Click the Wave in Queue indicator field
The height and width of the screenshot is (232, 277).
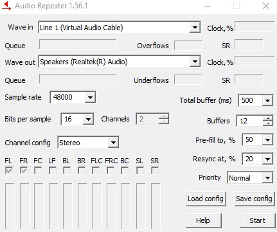[78, 44]
